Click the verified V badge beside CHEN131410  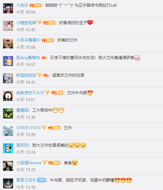(44, 128)
